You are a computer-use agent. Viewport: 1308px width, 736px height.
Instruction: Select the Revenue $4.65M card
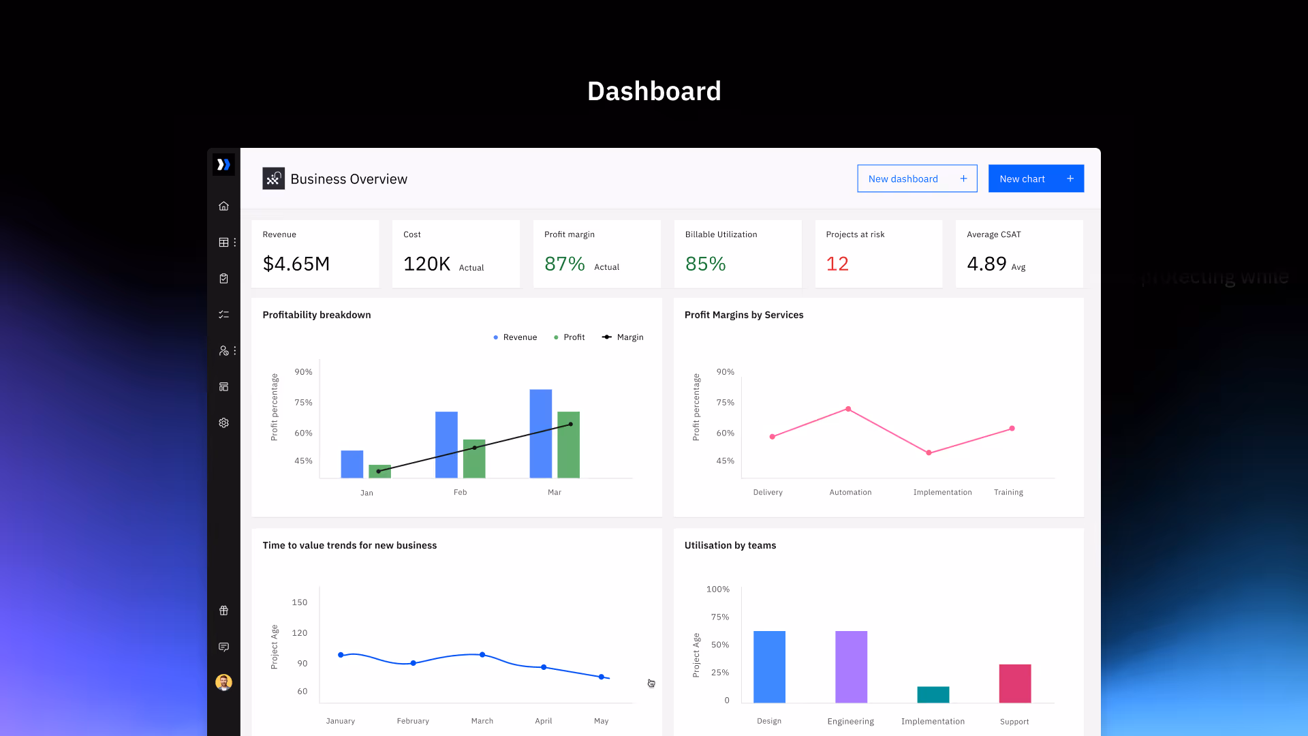(315, 254)
